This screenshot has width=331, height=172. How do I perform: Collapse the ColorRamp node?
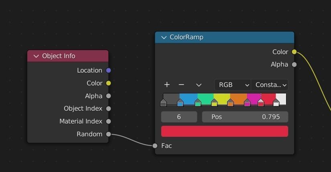point(164,37)
